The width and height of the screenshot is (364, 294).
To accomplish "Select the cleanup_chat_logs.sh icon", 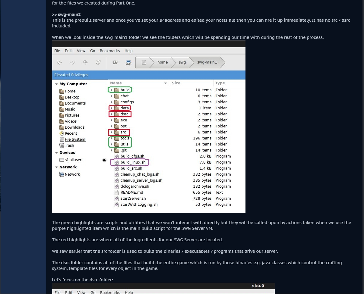I will point(117,174).
